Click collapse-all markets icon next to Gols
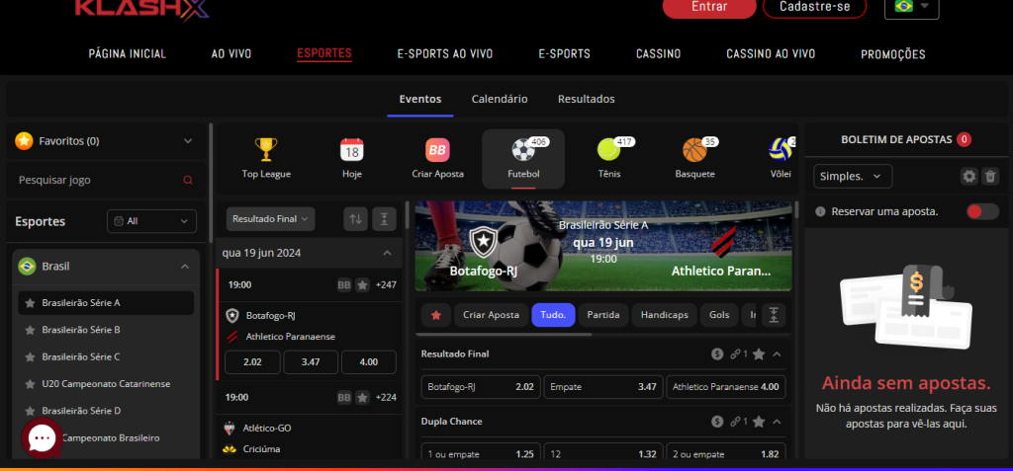The image size is (1013, 471). (x=774, y=315)
